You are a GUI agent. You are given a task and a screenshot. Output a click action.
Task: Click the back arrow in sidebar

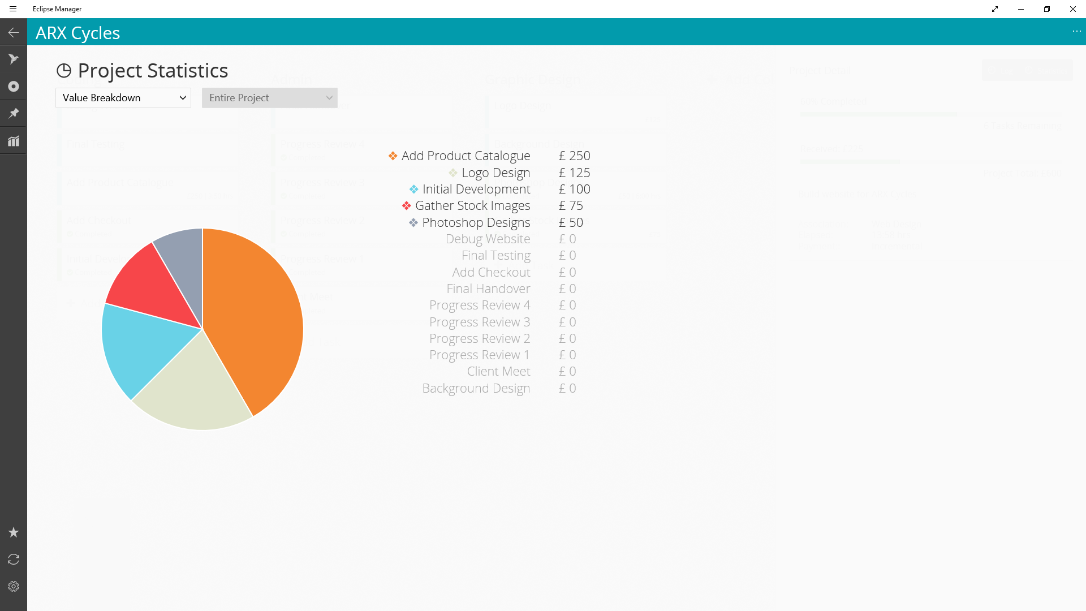point(14,33)
